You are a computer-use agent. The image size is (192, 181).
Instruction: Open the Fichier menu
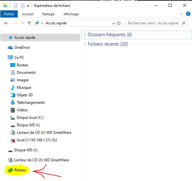point(9,14)
